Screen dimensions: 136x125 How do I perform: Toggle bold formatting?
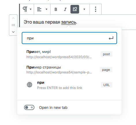[56, 9]
